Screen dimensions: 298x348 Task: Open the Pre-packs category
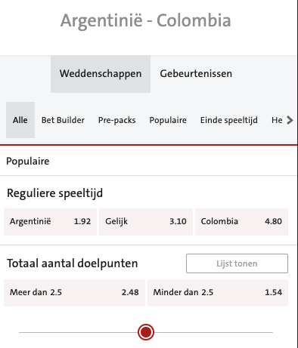[x=117, y=120]
